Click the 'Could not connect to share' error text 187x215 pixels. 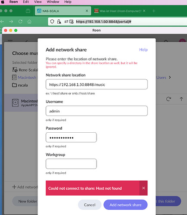(x=85, y=188)
